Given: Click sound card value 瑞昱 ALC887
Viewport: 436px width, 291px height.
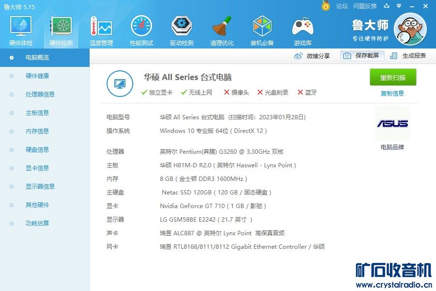Looking at the screenshot, I should point(222,233).
